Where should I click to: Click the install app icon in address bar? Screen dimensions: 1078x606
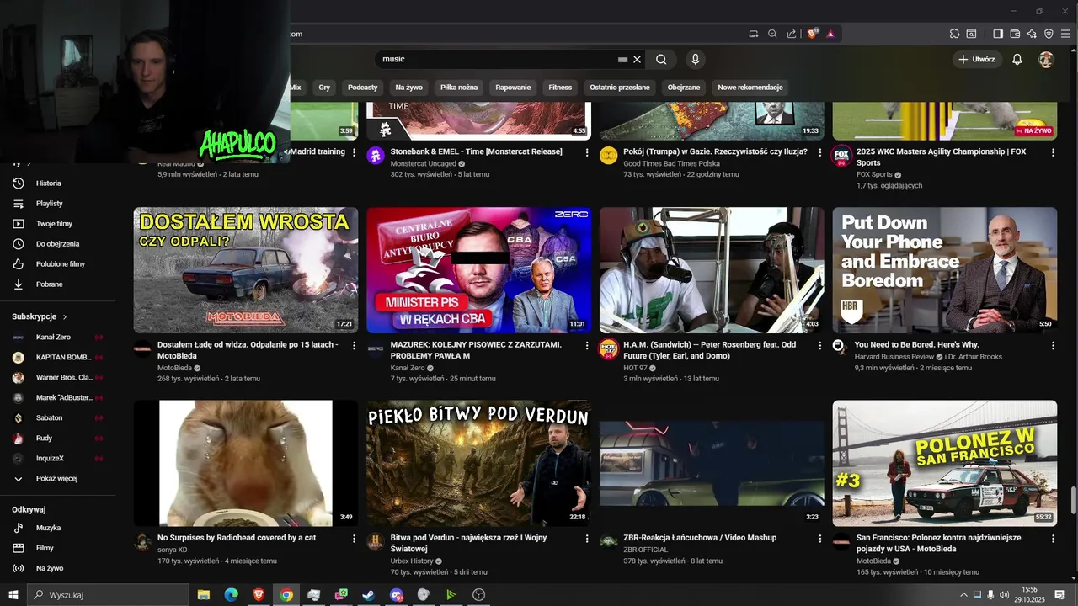click(x=754, y=34)
